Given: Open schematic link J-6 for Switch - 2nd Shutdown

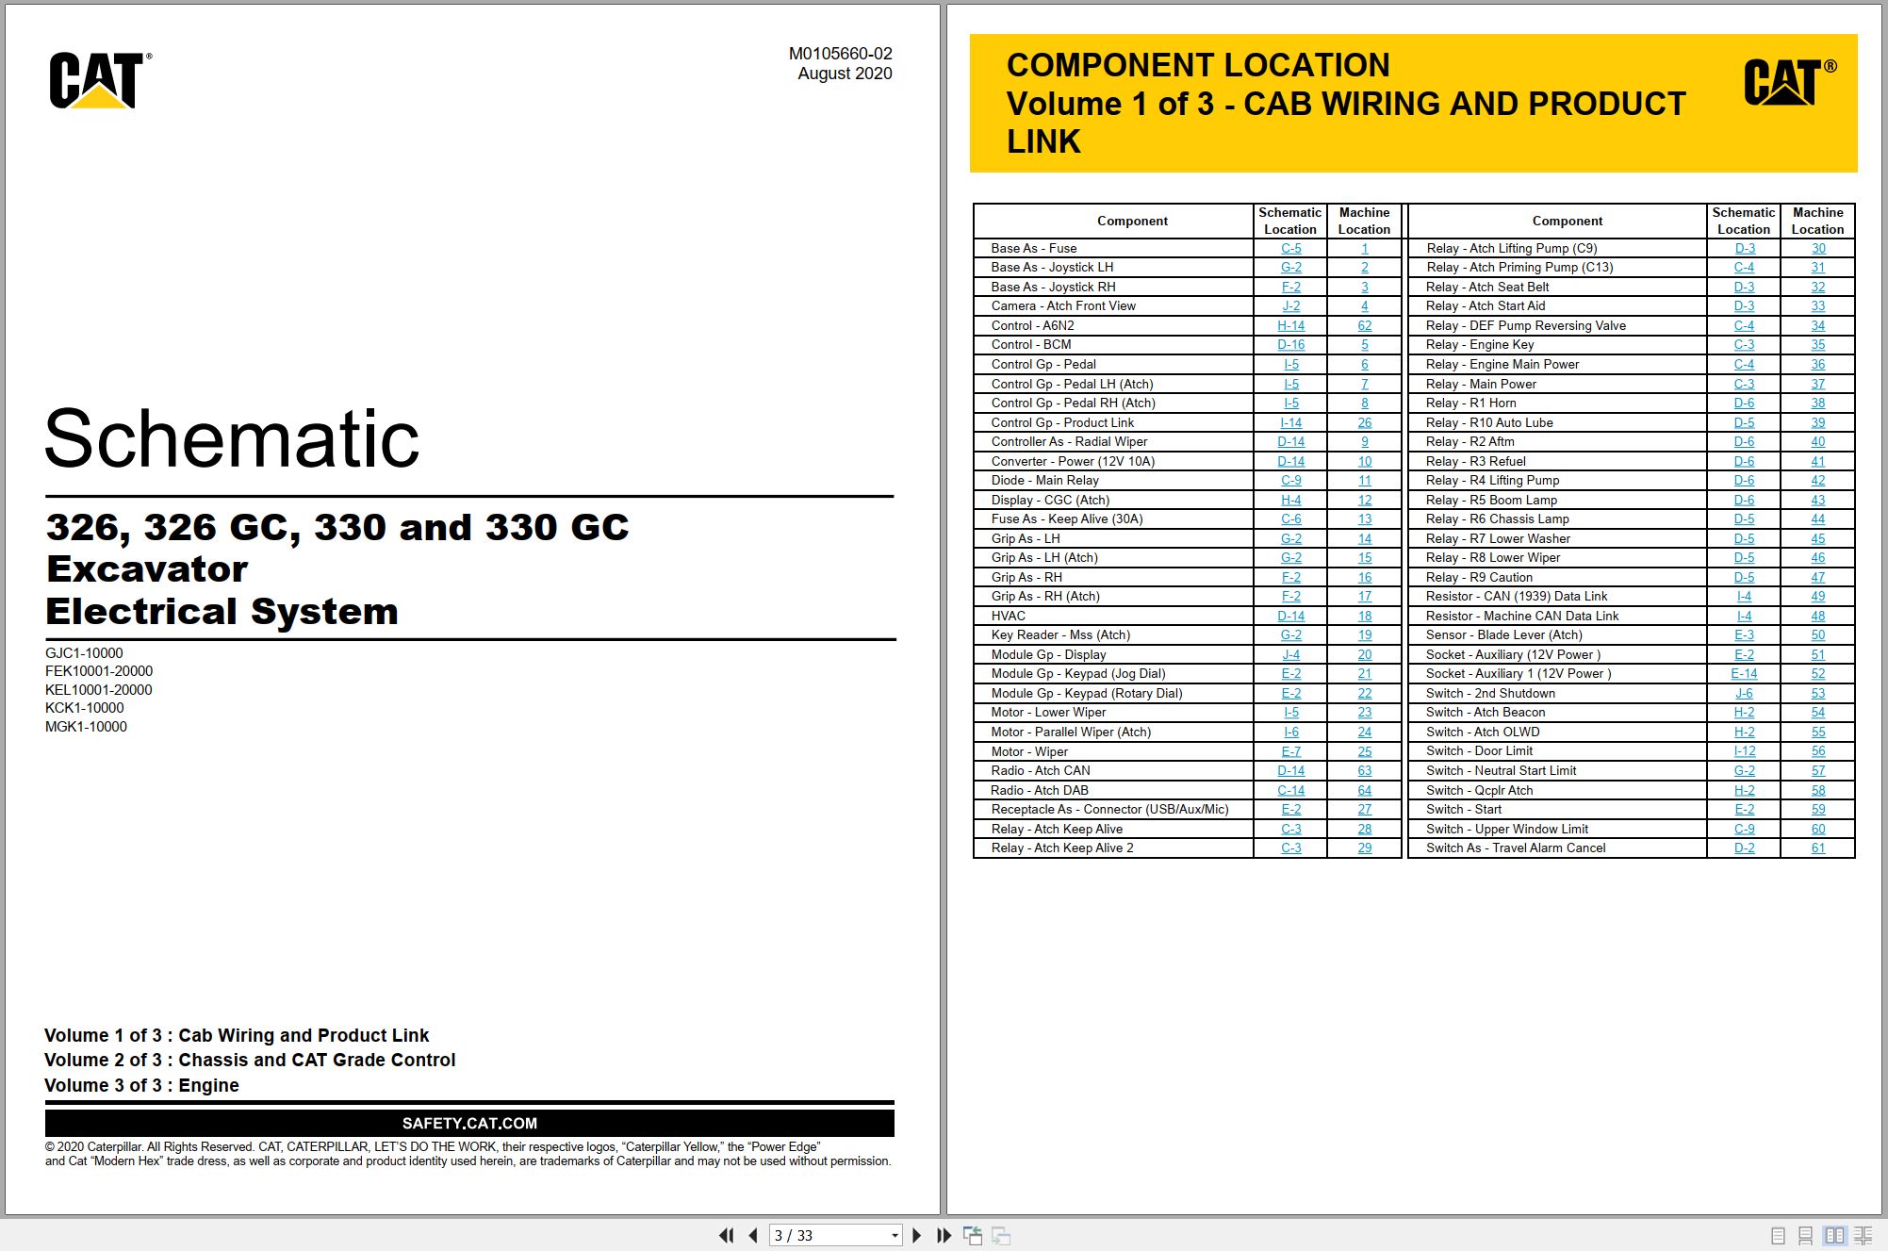Looking at the screenshot, I should coord(1744,693).
